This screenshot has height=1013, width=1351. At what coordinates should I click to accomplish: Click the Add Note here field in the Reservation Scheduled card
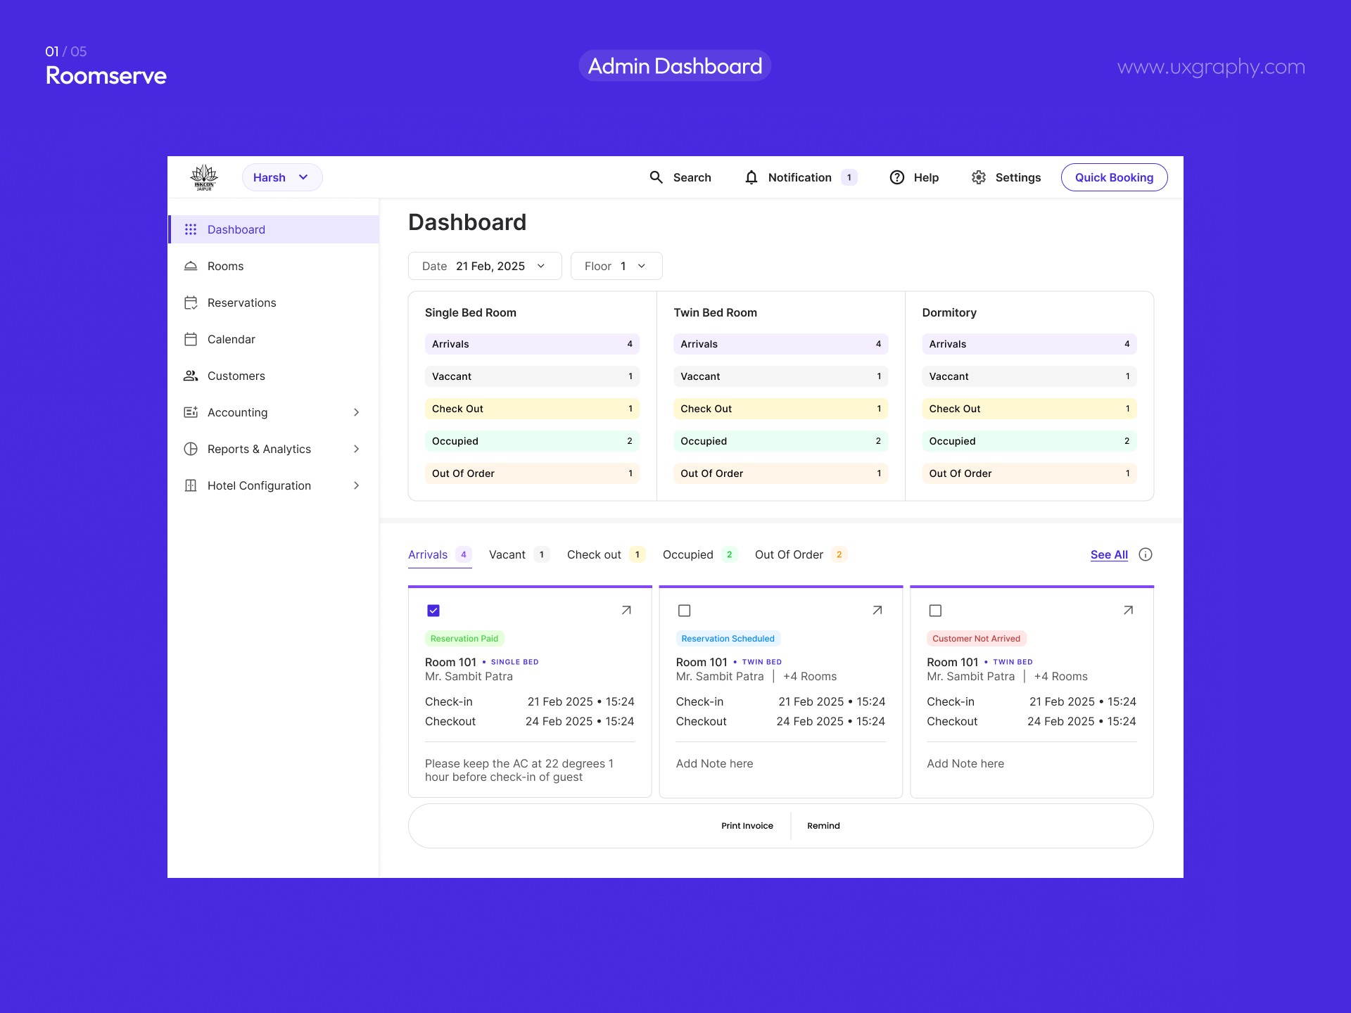click(x=714, y=763)
